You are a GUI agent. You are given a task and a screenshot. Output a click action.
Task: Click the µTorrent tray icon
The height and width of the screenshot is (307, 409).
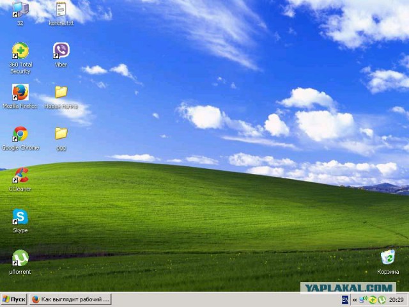382,300
